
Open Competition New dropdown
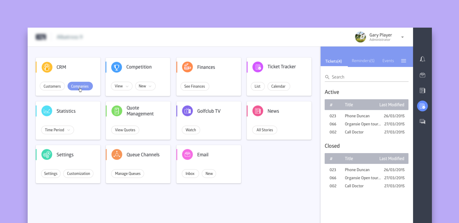145,86
